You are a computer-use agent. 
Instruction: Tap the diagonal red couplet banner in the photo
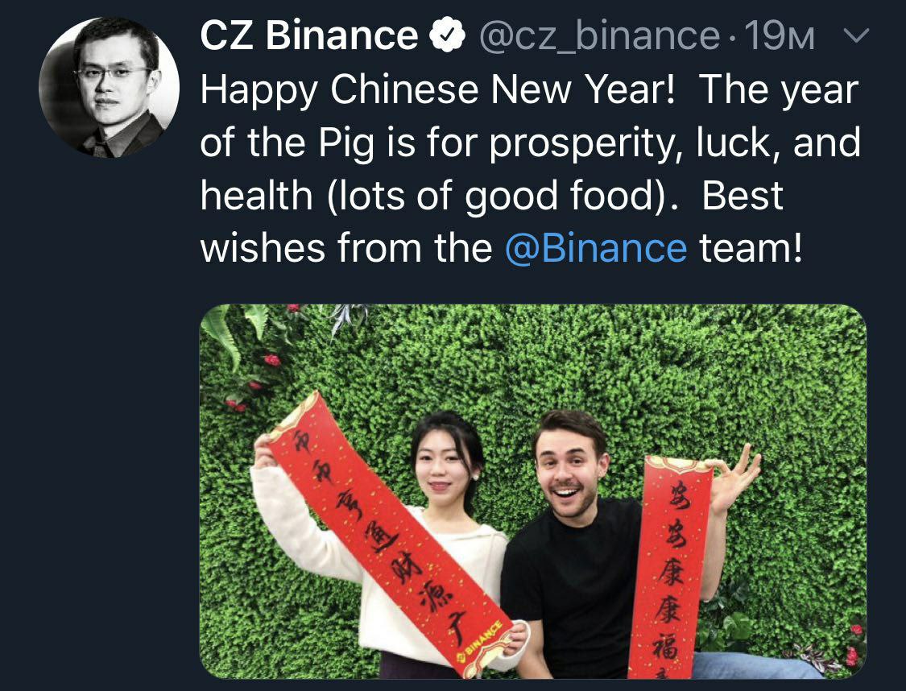pos(391,532)
